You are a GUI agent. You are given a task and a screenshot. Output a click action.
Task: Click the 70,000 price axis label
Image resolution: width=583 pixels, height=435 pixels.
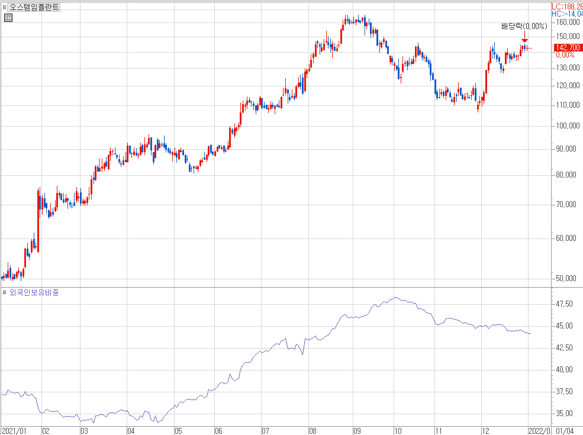566,205
